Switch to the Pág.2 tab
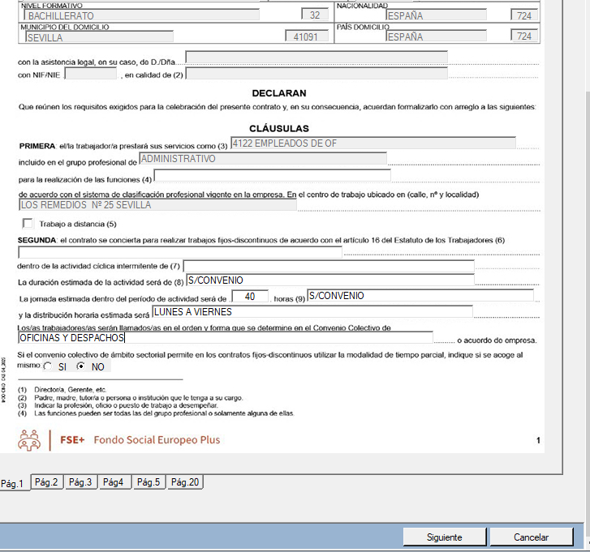The image size is (590, 552). (x=47, y=482)
